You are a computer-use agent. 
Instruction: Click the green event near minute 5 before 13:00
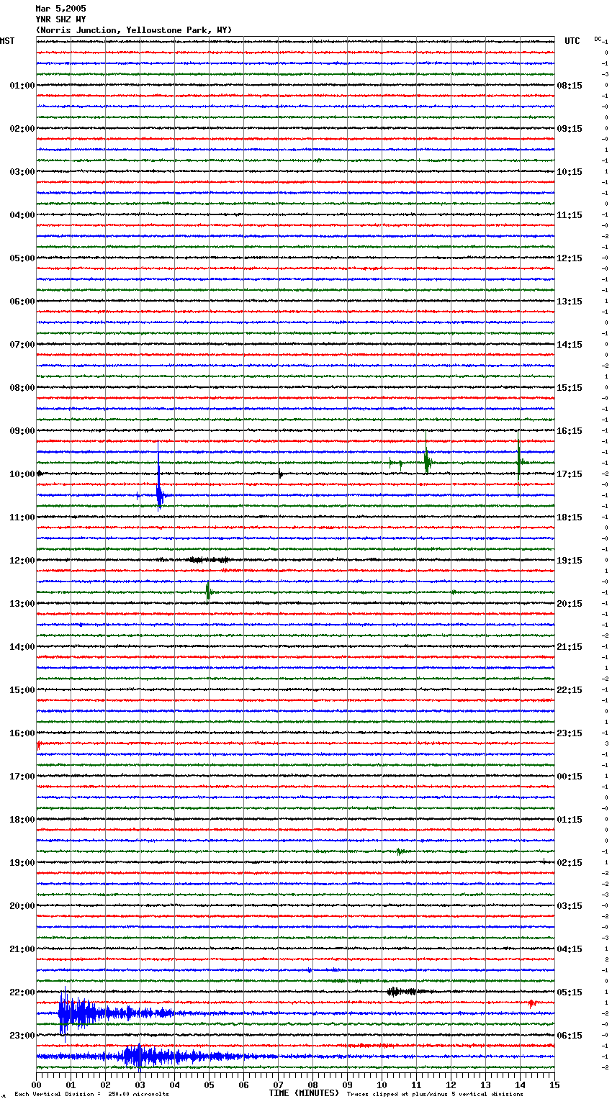coord(208,592)
